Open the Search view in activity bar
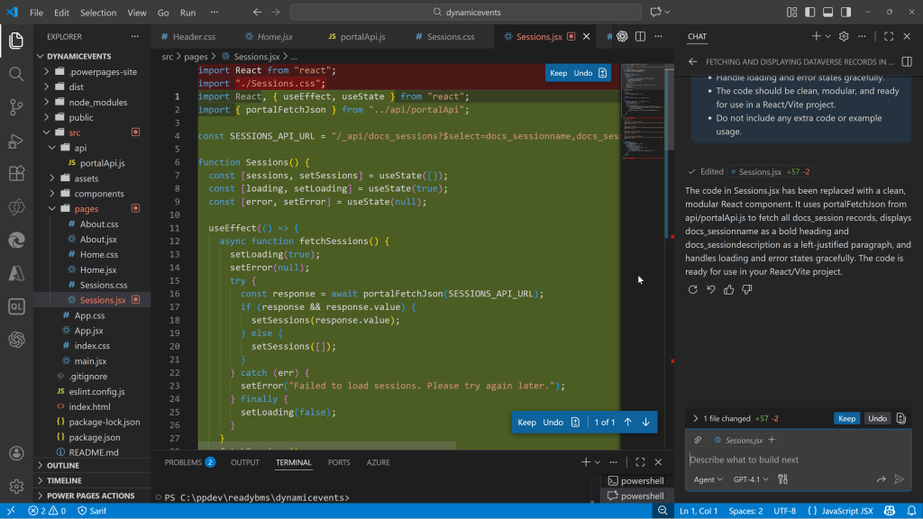This screenshot has width=923, height=519. coord(16,74)
